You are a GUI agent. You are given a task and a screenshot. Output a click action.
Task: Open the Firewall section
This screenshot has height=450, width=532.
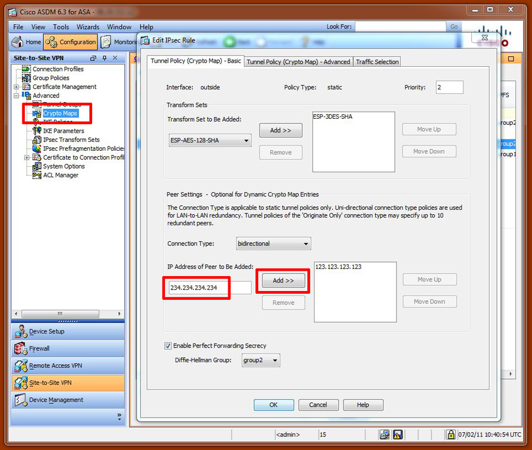pyautogui.click(x=68, y=348)
